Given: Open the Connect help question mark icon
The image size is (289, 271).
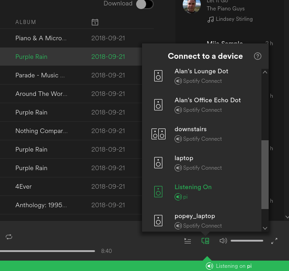Looking at the screenshot, I should coord(257,56).
